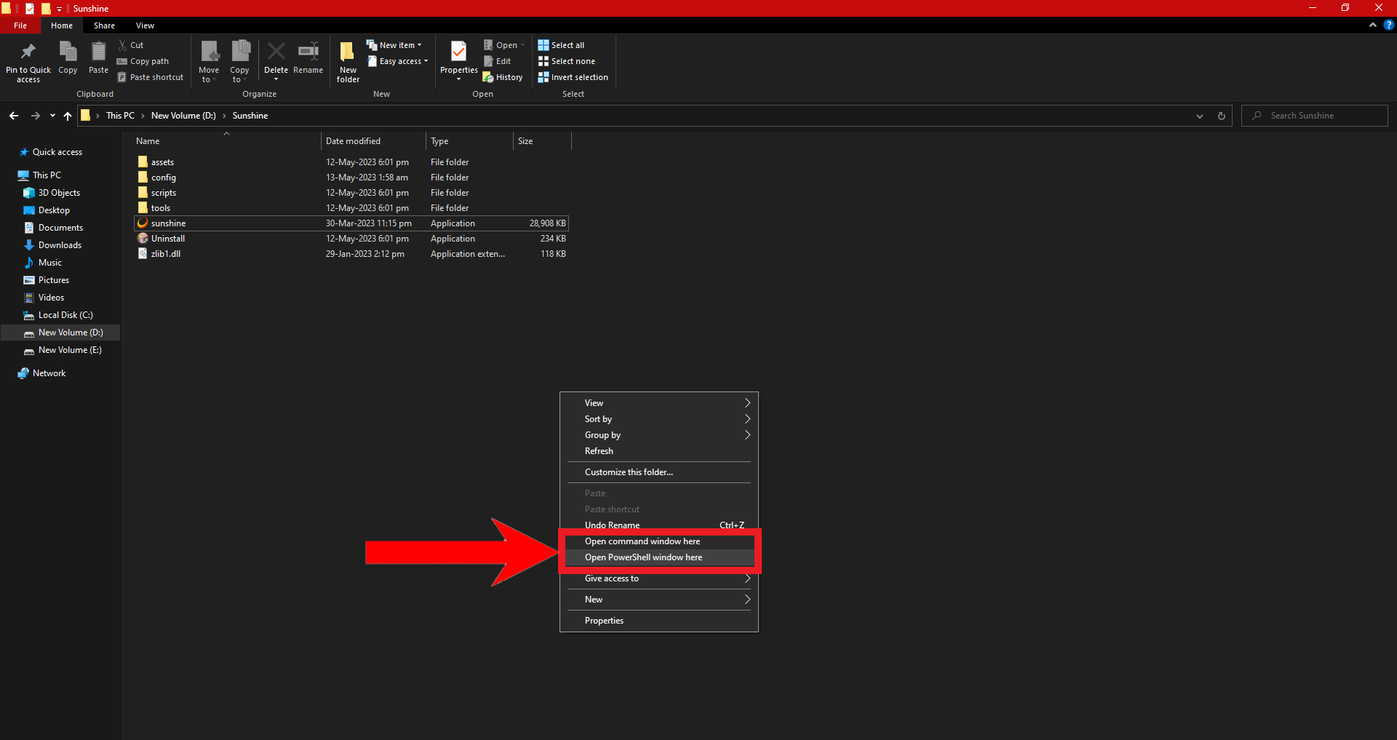Choose Undo Rename in context menu
The width and height of the screenshot is (1397, 740).
659,525
